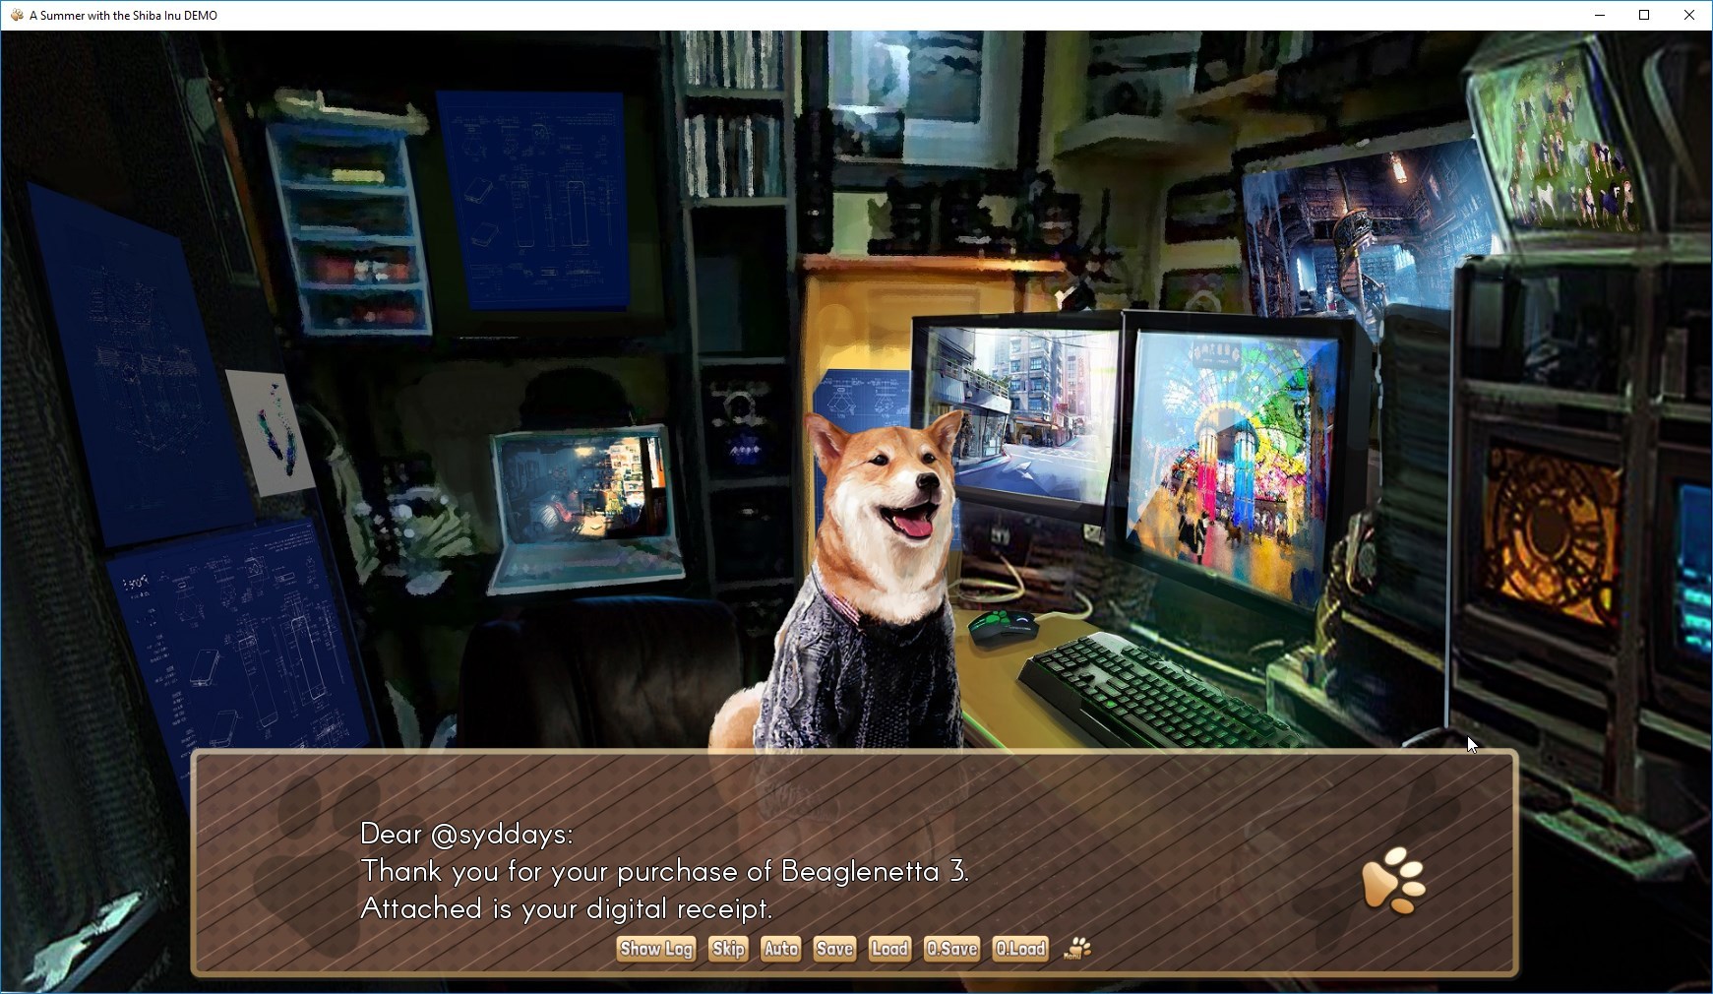Open the Show Log history

click(x=656, y=949)
